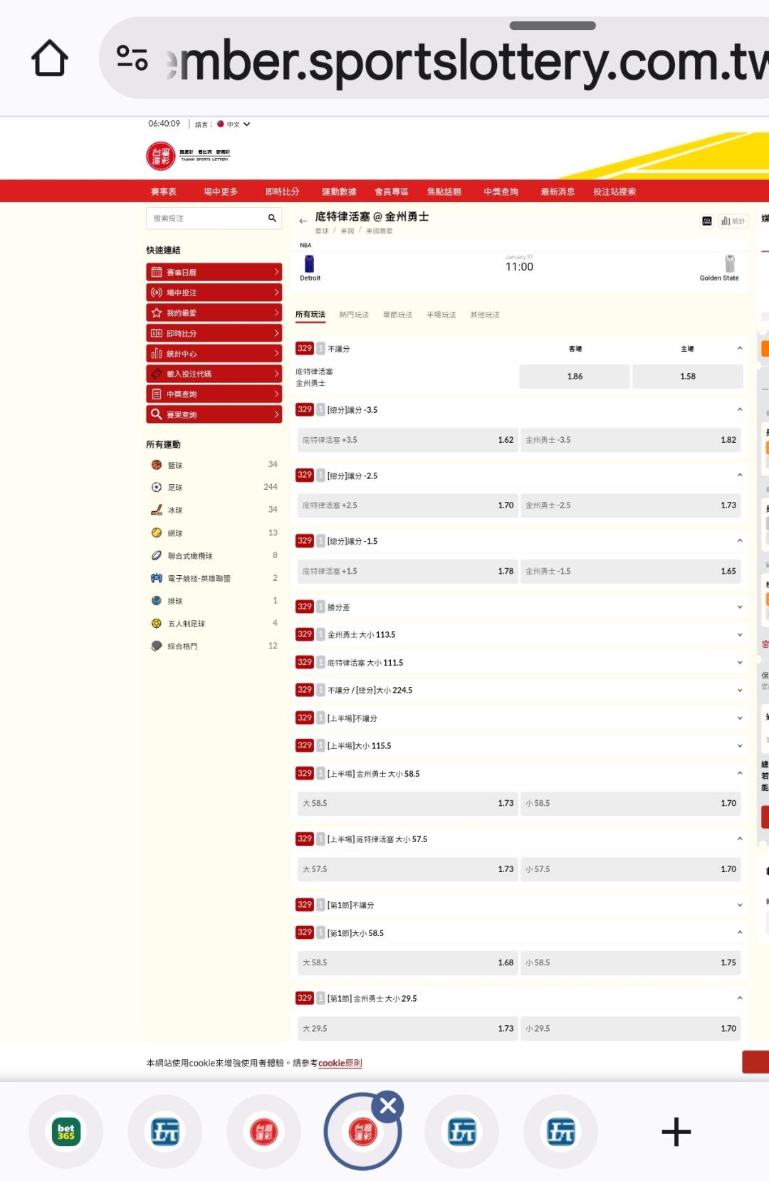769x1181 pixels.
Task: Collapse the 不讓分 market section
Action: click(739, 348)
